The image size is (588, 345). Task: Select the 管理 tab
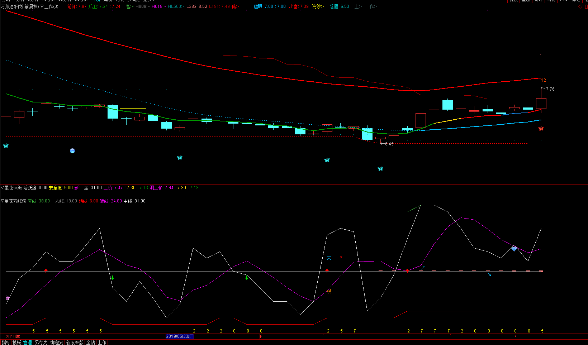point(28,342)
